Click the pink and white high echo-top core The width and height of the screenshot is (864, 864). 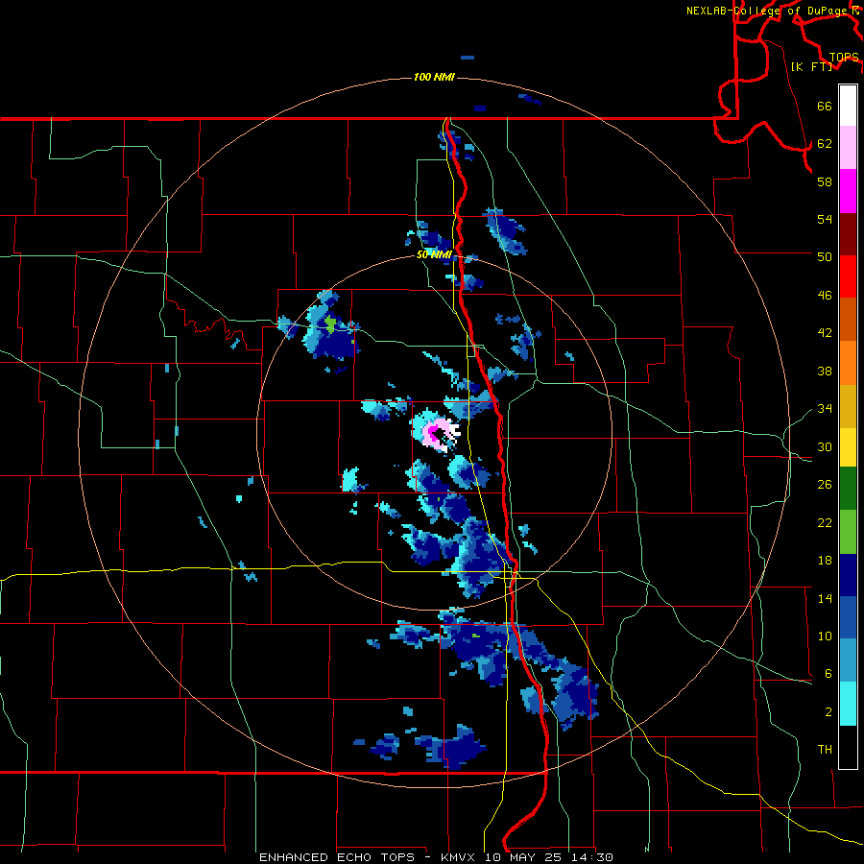tap(440, 434)
